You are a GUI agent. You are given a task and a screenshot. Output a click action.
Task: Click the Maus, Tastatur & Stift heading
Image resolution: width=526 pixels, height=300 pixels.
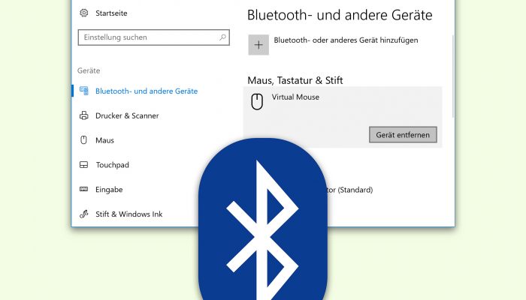[x=295, y=80]
